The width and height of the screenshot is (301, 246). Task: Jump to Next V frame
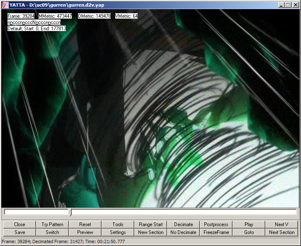coord(282,225)
